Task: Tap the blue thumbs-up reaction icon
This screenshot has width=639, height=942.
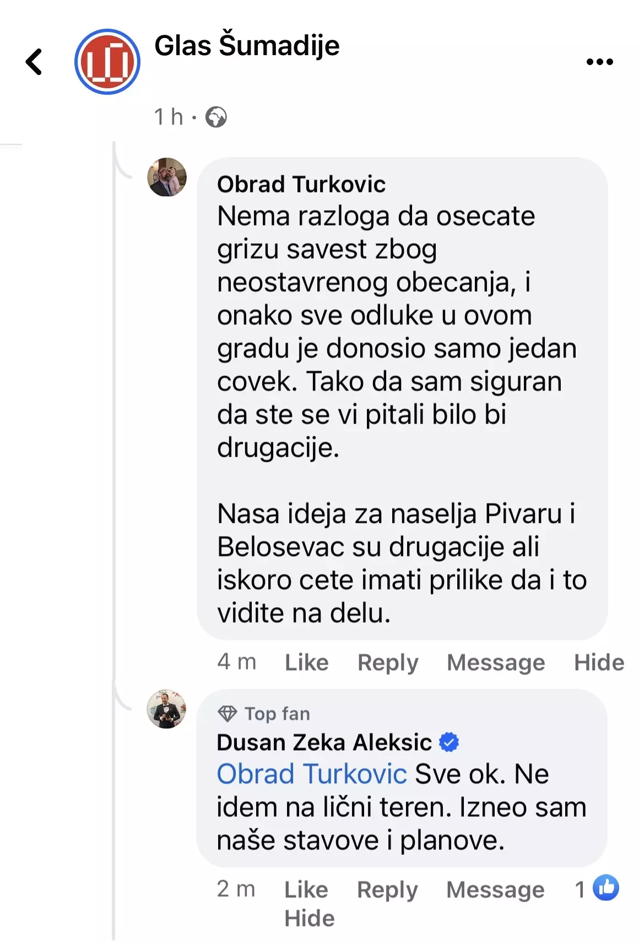Action: click(x=606, y=887)
